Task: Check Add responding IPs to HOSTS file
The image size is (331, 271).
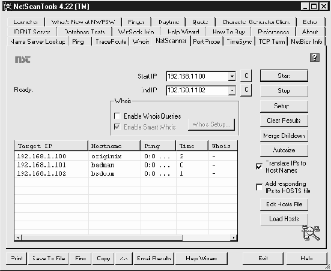Action: point(259,187)
